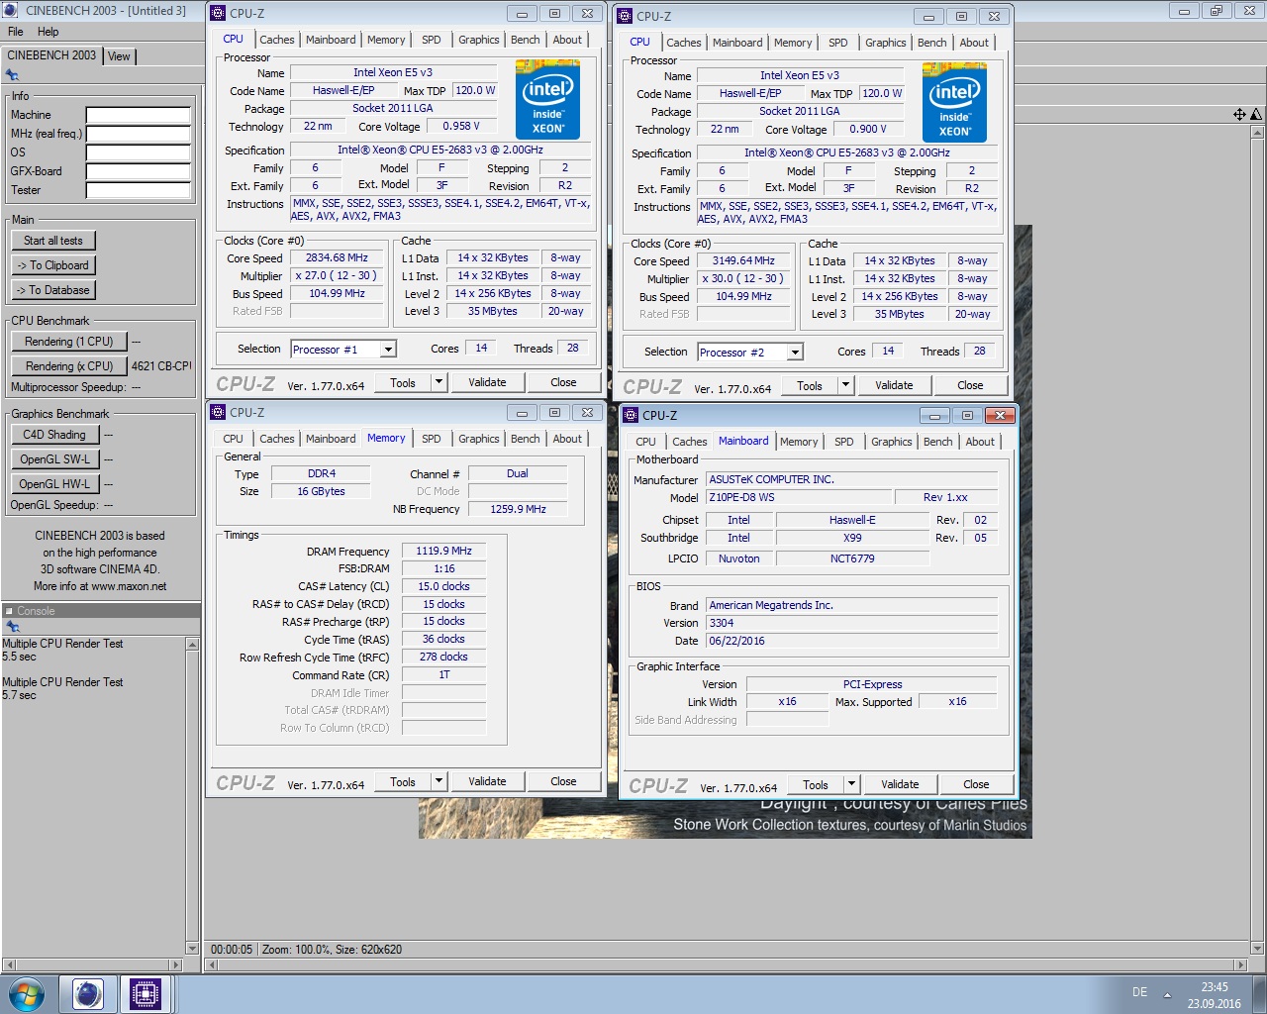Click console scrollbar down arrow
This screenshot has width=1267, height=1014.
(x=192, y=948)
